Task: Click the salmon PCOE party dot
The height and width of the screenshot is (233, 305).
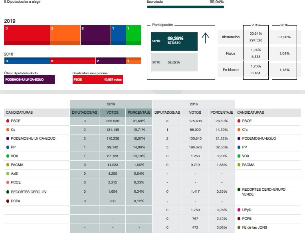Action: coord(8,182)
